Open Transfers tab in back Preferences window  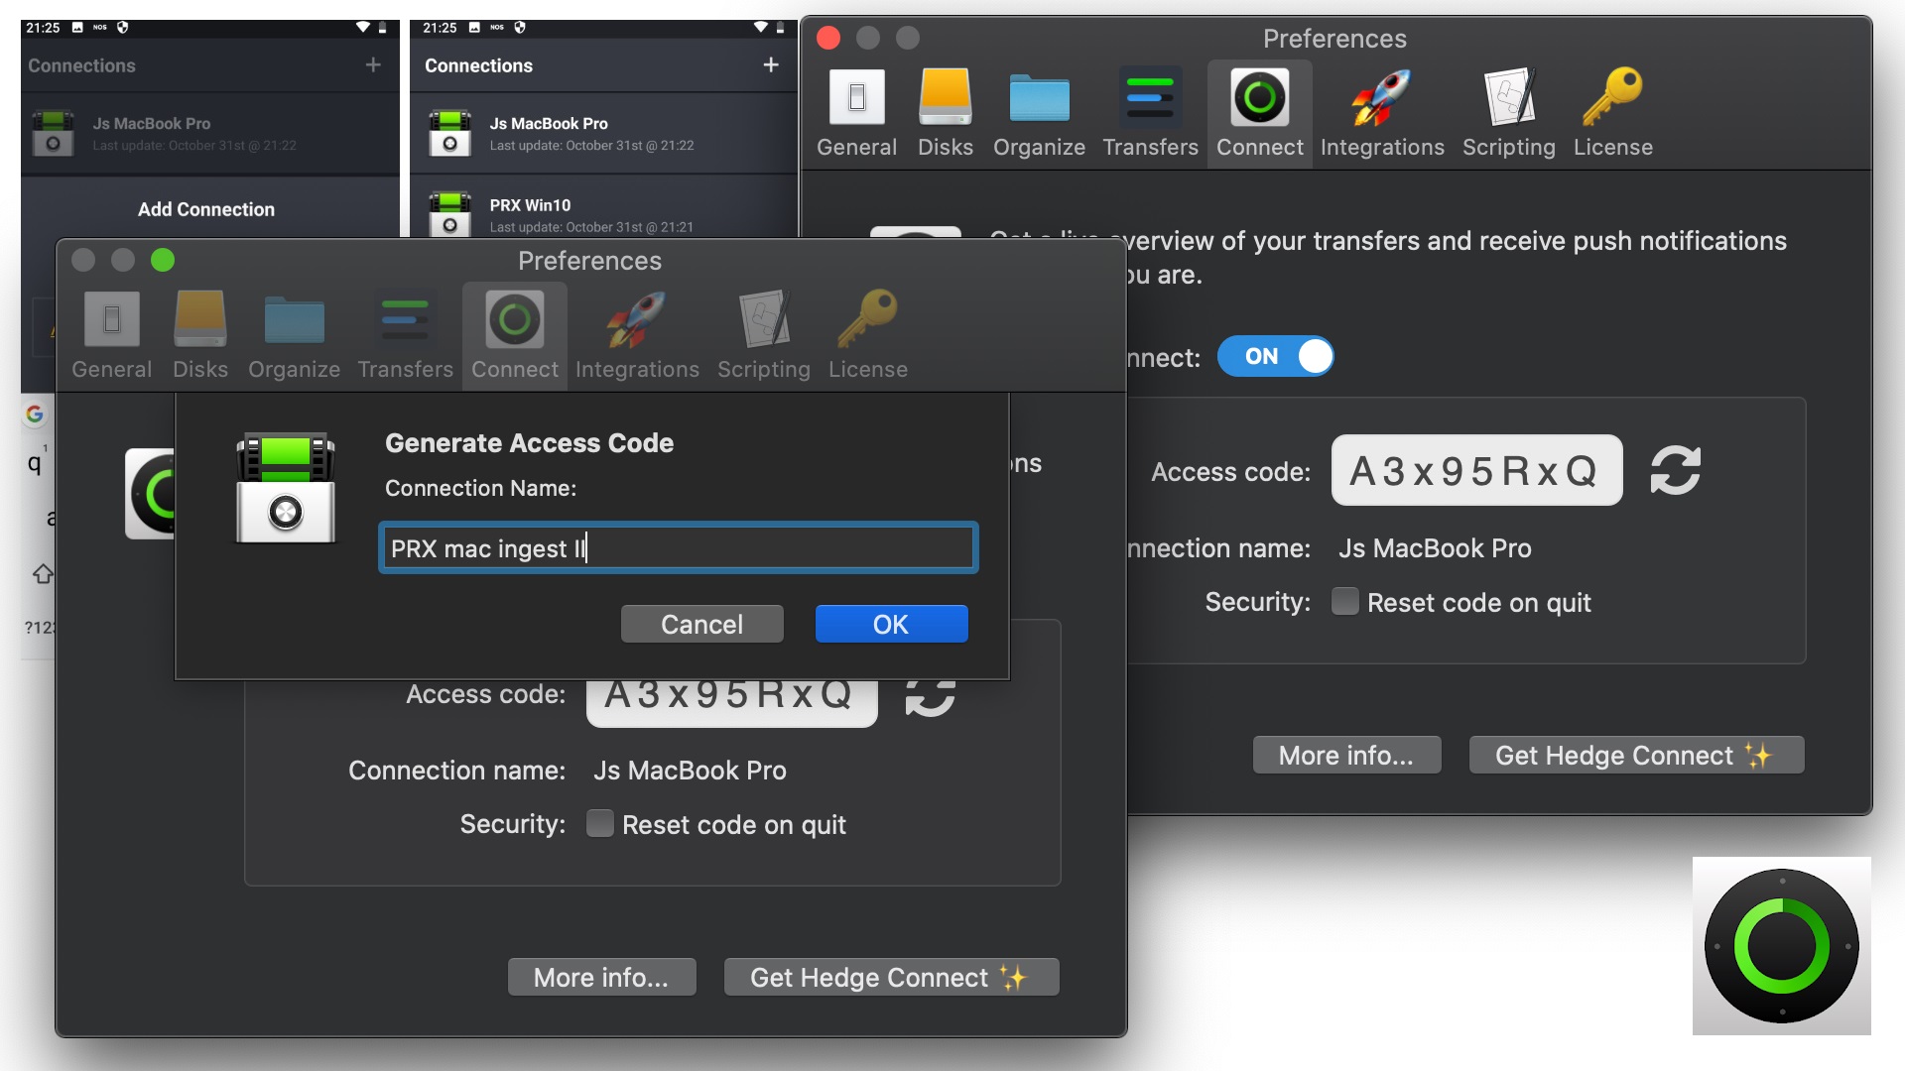pyautogui.click(x=1150, y=114)
